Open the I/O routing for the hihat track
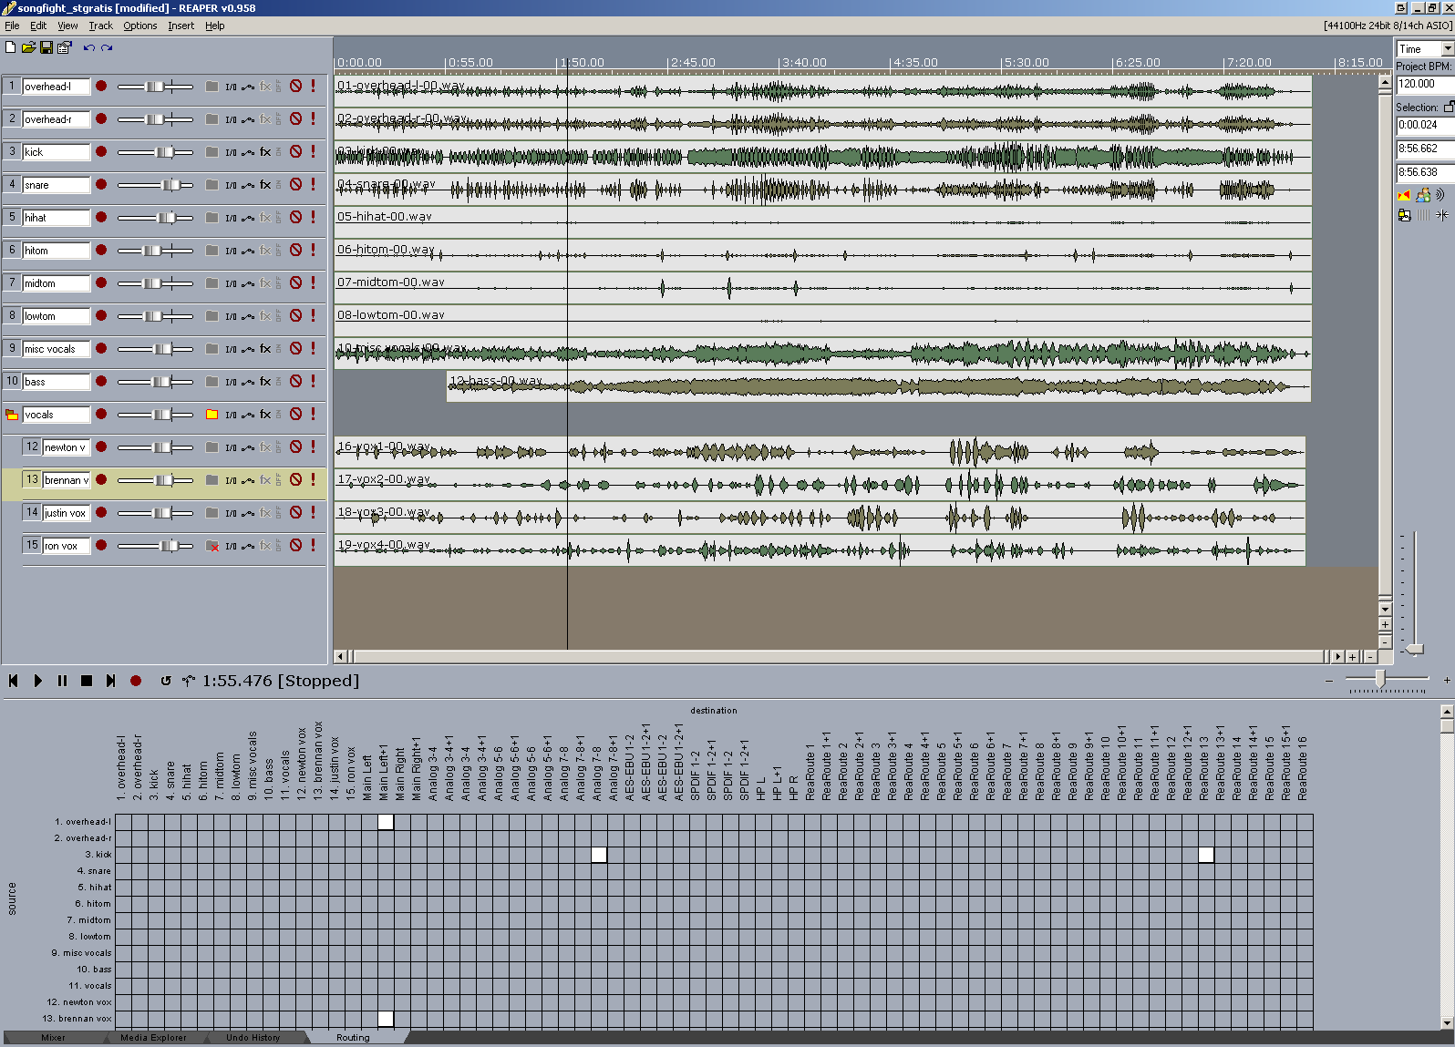1455x1047 pixels. pos(231,218)
